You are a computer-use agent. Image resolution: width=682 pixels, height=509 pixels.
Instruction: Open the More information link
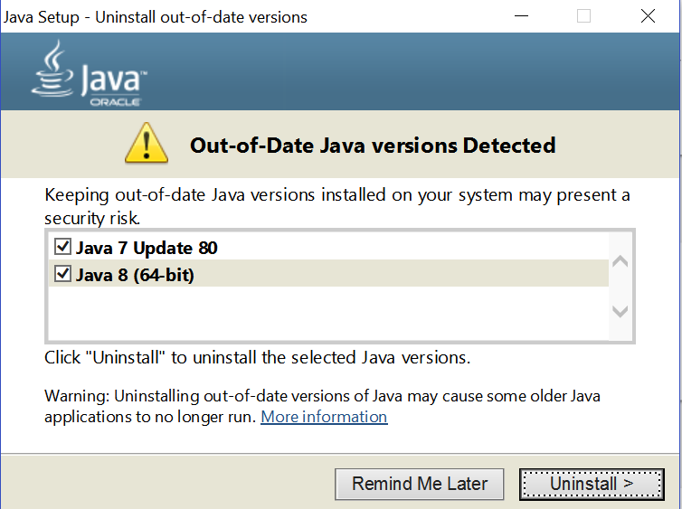point(324,417)
